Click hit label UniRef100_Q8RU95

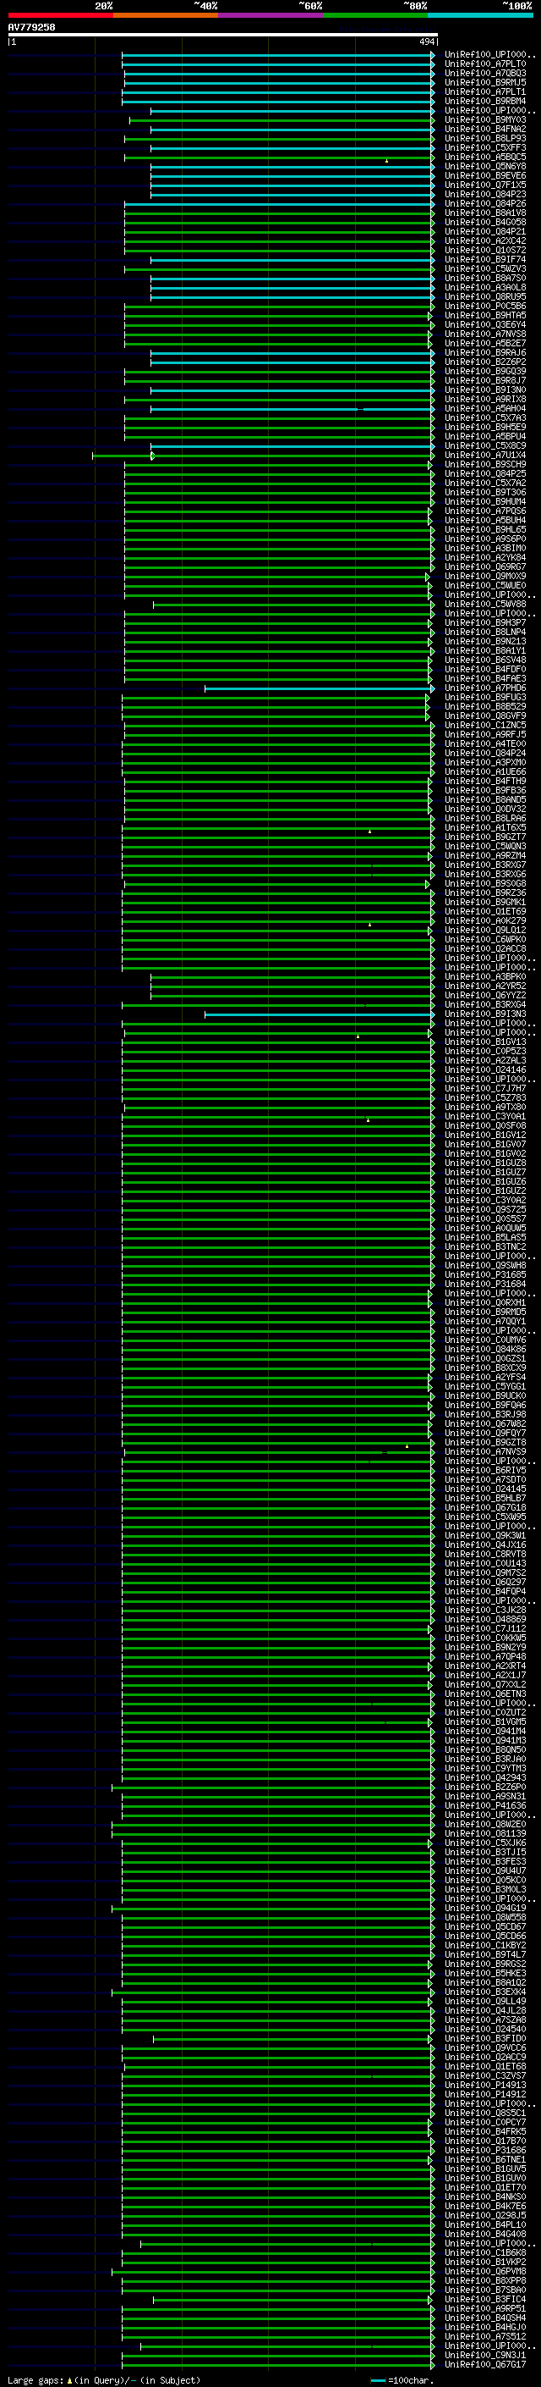484,296
